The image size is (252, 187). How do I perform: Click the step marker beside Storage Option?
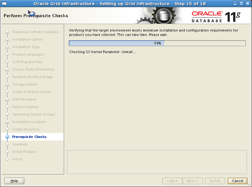7,84
